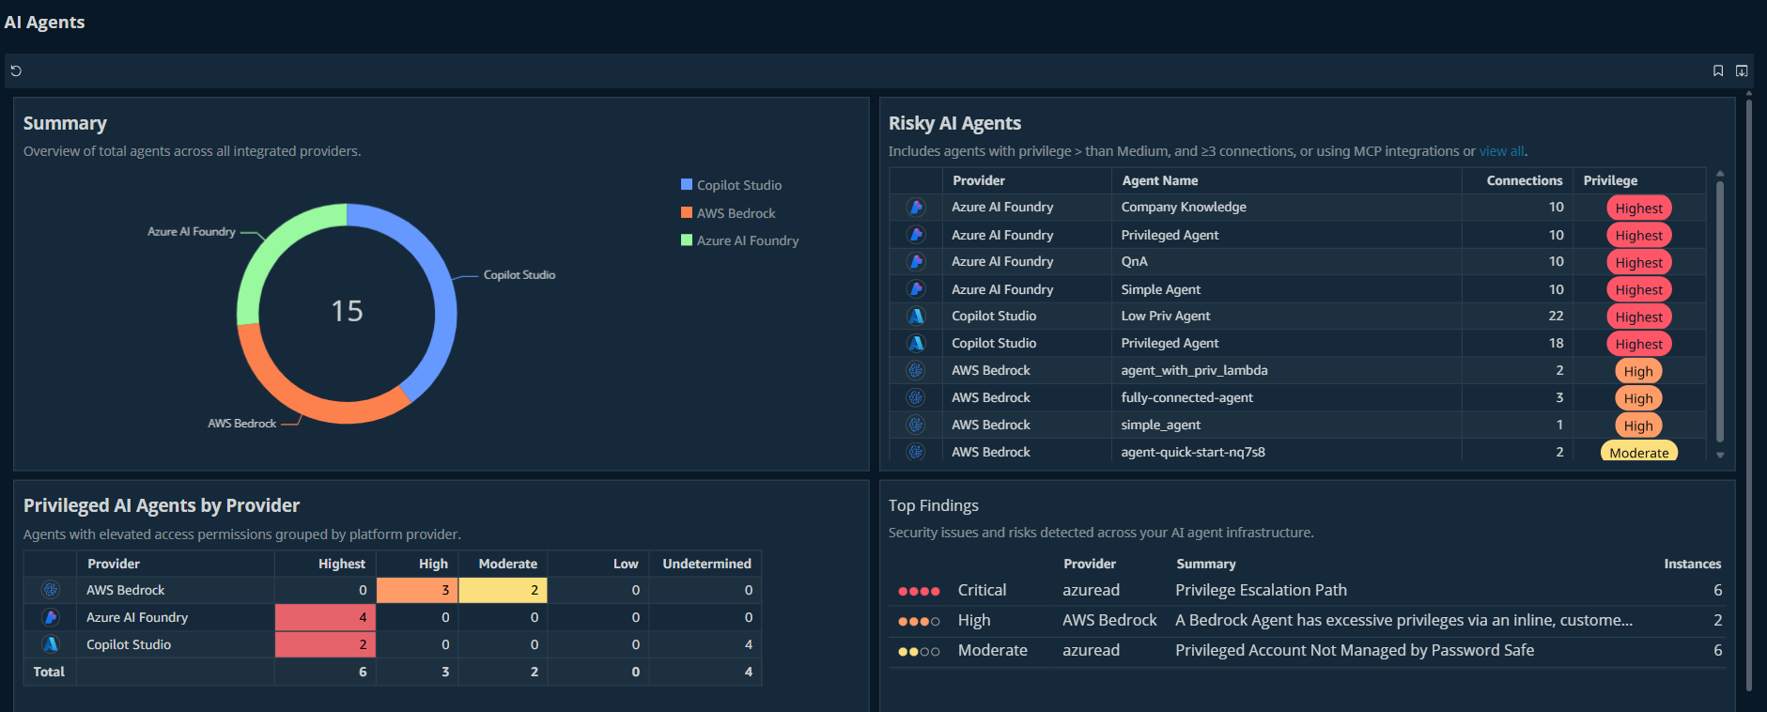Select the 'Company Knowledge' agent name
Image resolution: width=1767 pixels, height=712 pixels.
tap(1184, 207)
